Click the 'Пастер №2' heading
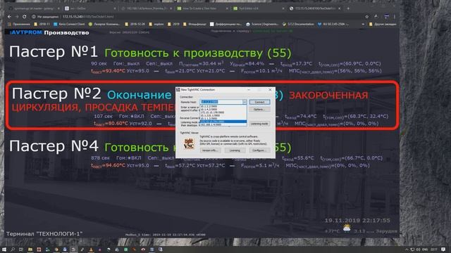 56,93
